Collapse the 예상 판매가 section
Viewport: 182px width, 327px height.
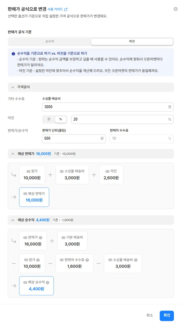point(13,154)
